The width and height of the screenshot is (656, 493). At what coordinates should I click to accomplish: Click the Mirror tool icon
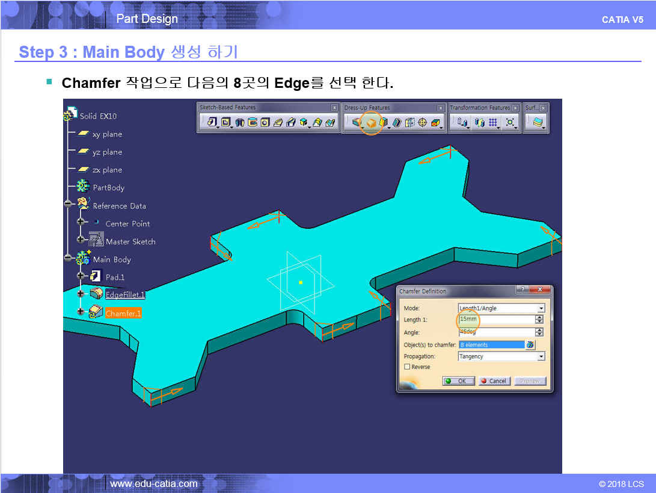pyautogui.click(x=479, y=123)
